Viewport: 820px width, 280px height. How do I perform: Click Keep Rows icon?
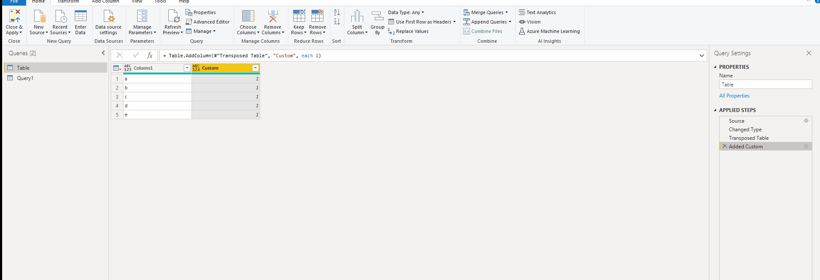click(x=299, y=16)
